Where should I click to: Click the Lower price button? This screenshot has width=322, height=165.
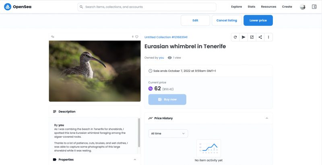(x=258, y=20)
